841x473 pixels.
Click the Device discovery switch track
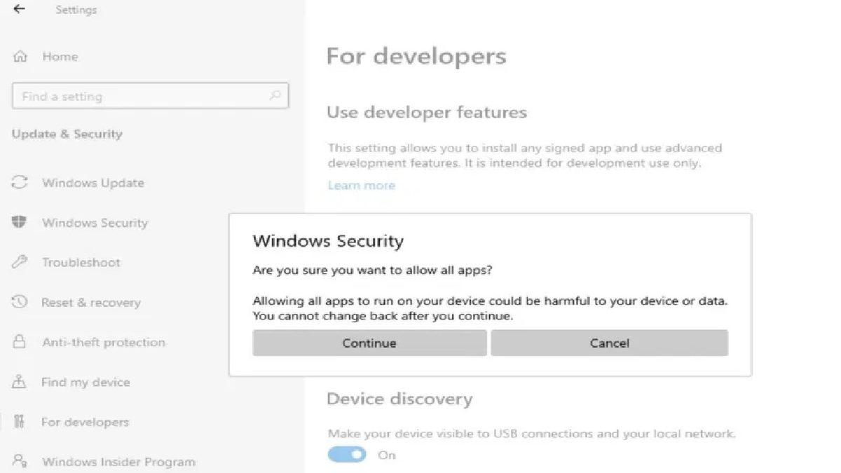coord(347,454)
